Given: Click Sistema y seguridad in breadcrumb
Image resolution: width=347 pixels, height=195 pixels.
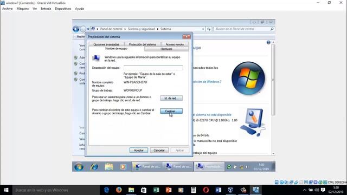Looking at the screenshot, I should tap(141, 29).
